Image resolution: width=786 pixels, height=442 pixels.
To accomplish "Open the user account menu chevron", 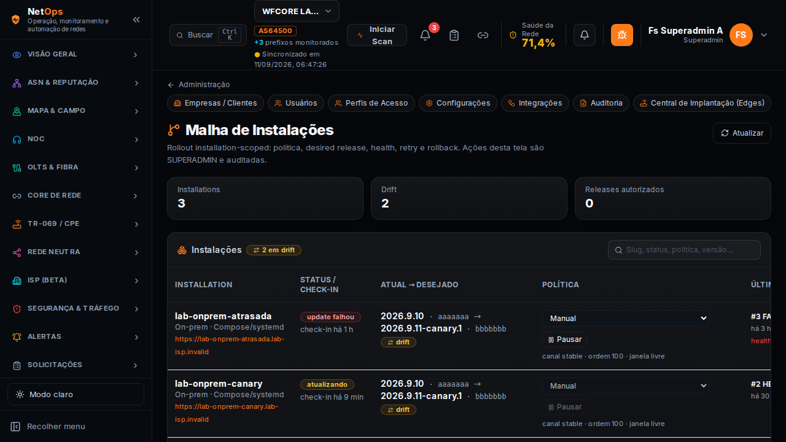I will [764, 35].
